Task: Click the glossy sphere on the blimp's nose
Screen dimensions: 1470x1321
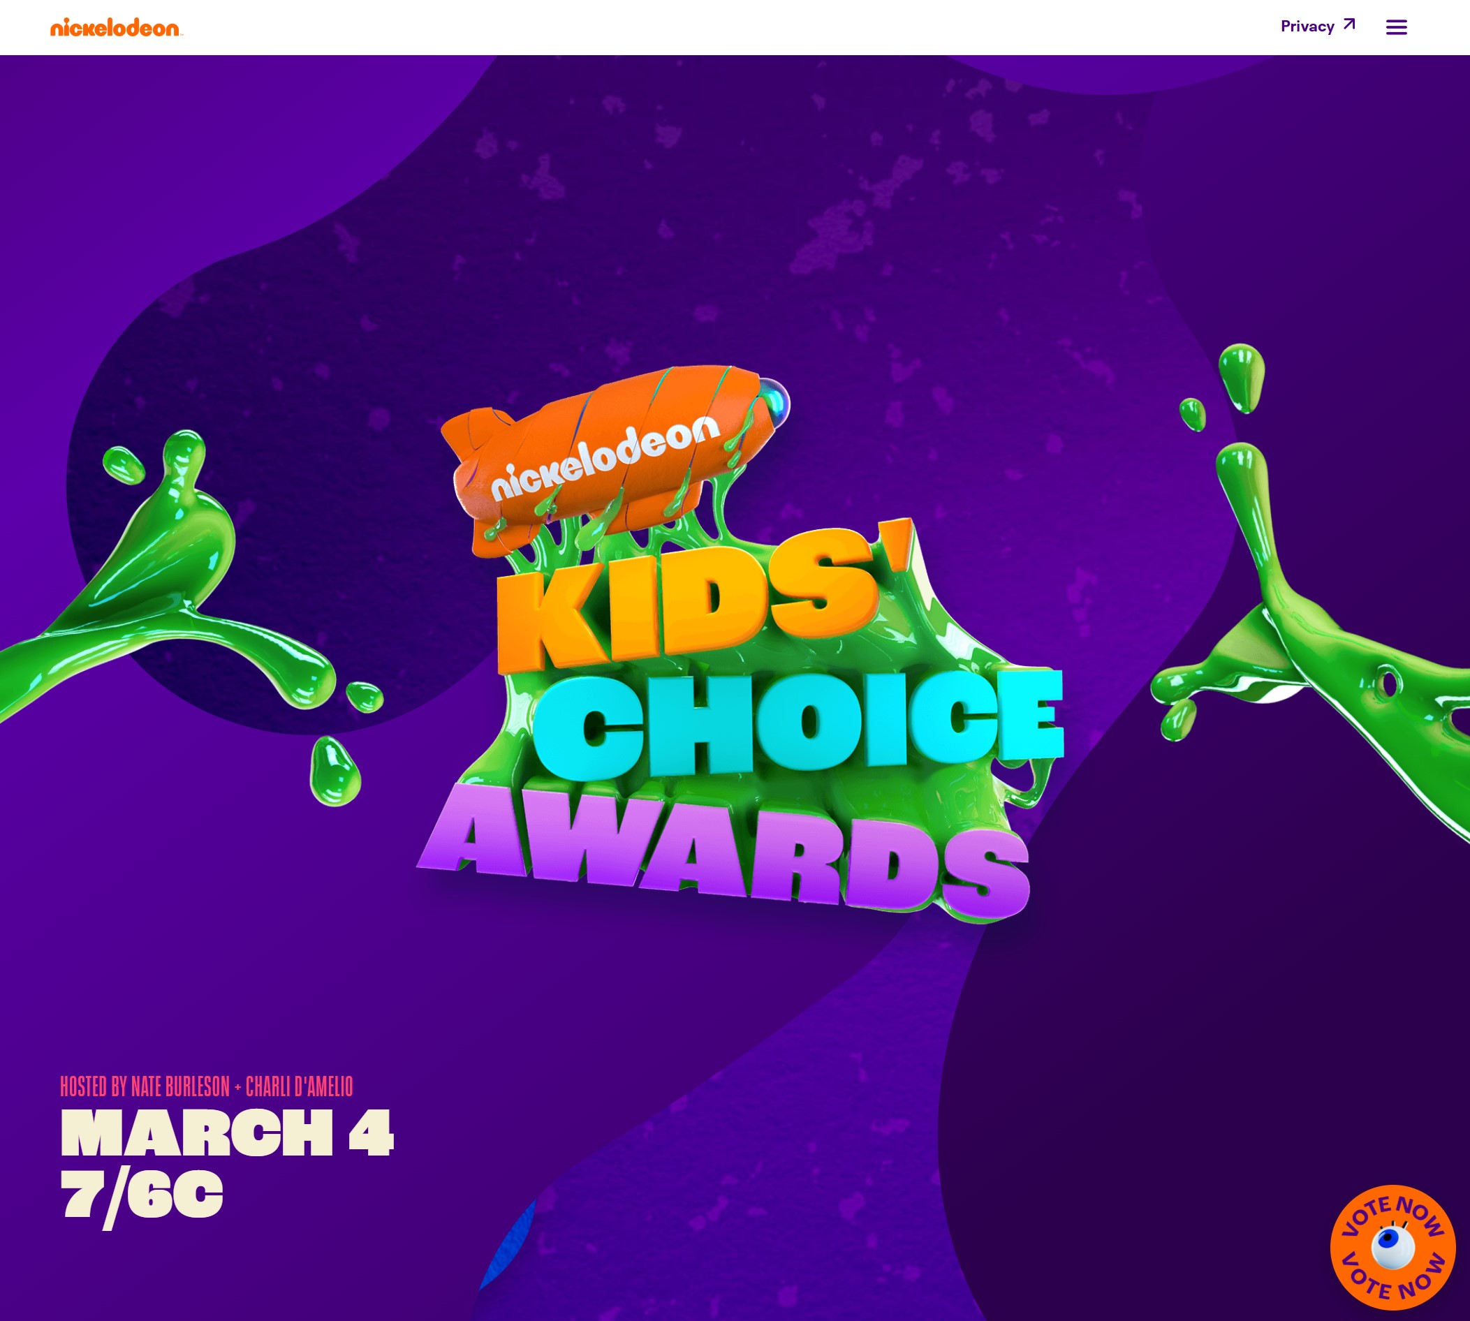Action: point(776,402)
